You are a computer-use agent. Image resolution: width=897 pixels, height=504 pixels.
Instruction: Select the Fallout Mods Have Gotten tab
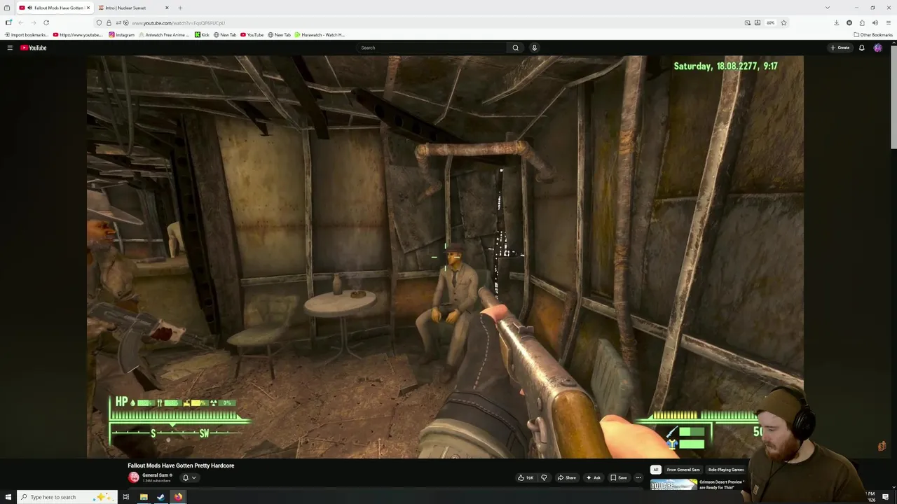(x=55, y=8)
